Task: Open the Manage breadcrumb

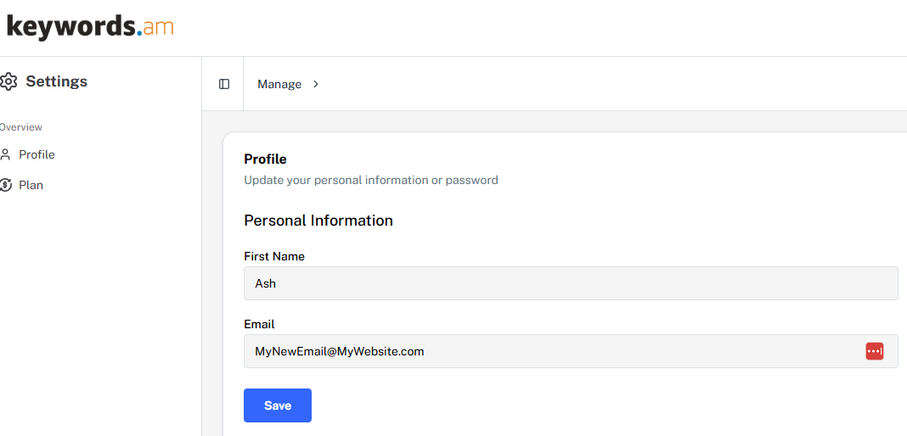Action: pos(279,84)
